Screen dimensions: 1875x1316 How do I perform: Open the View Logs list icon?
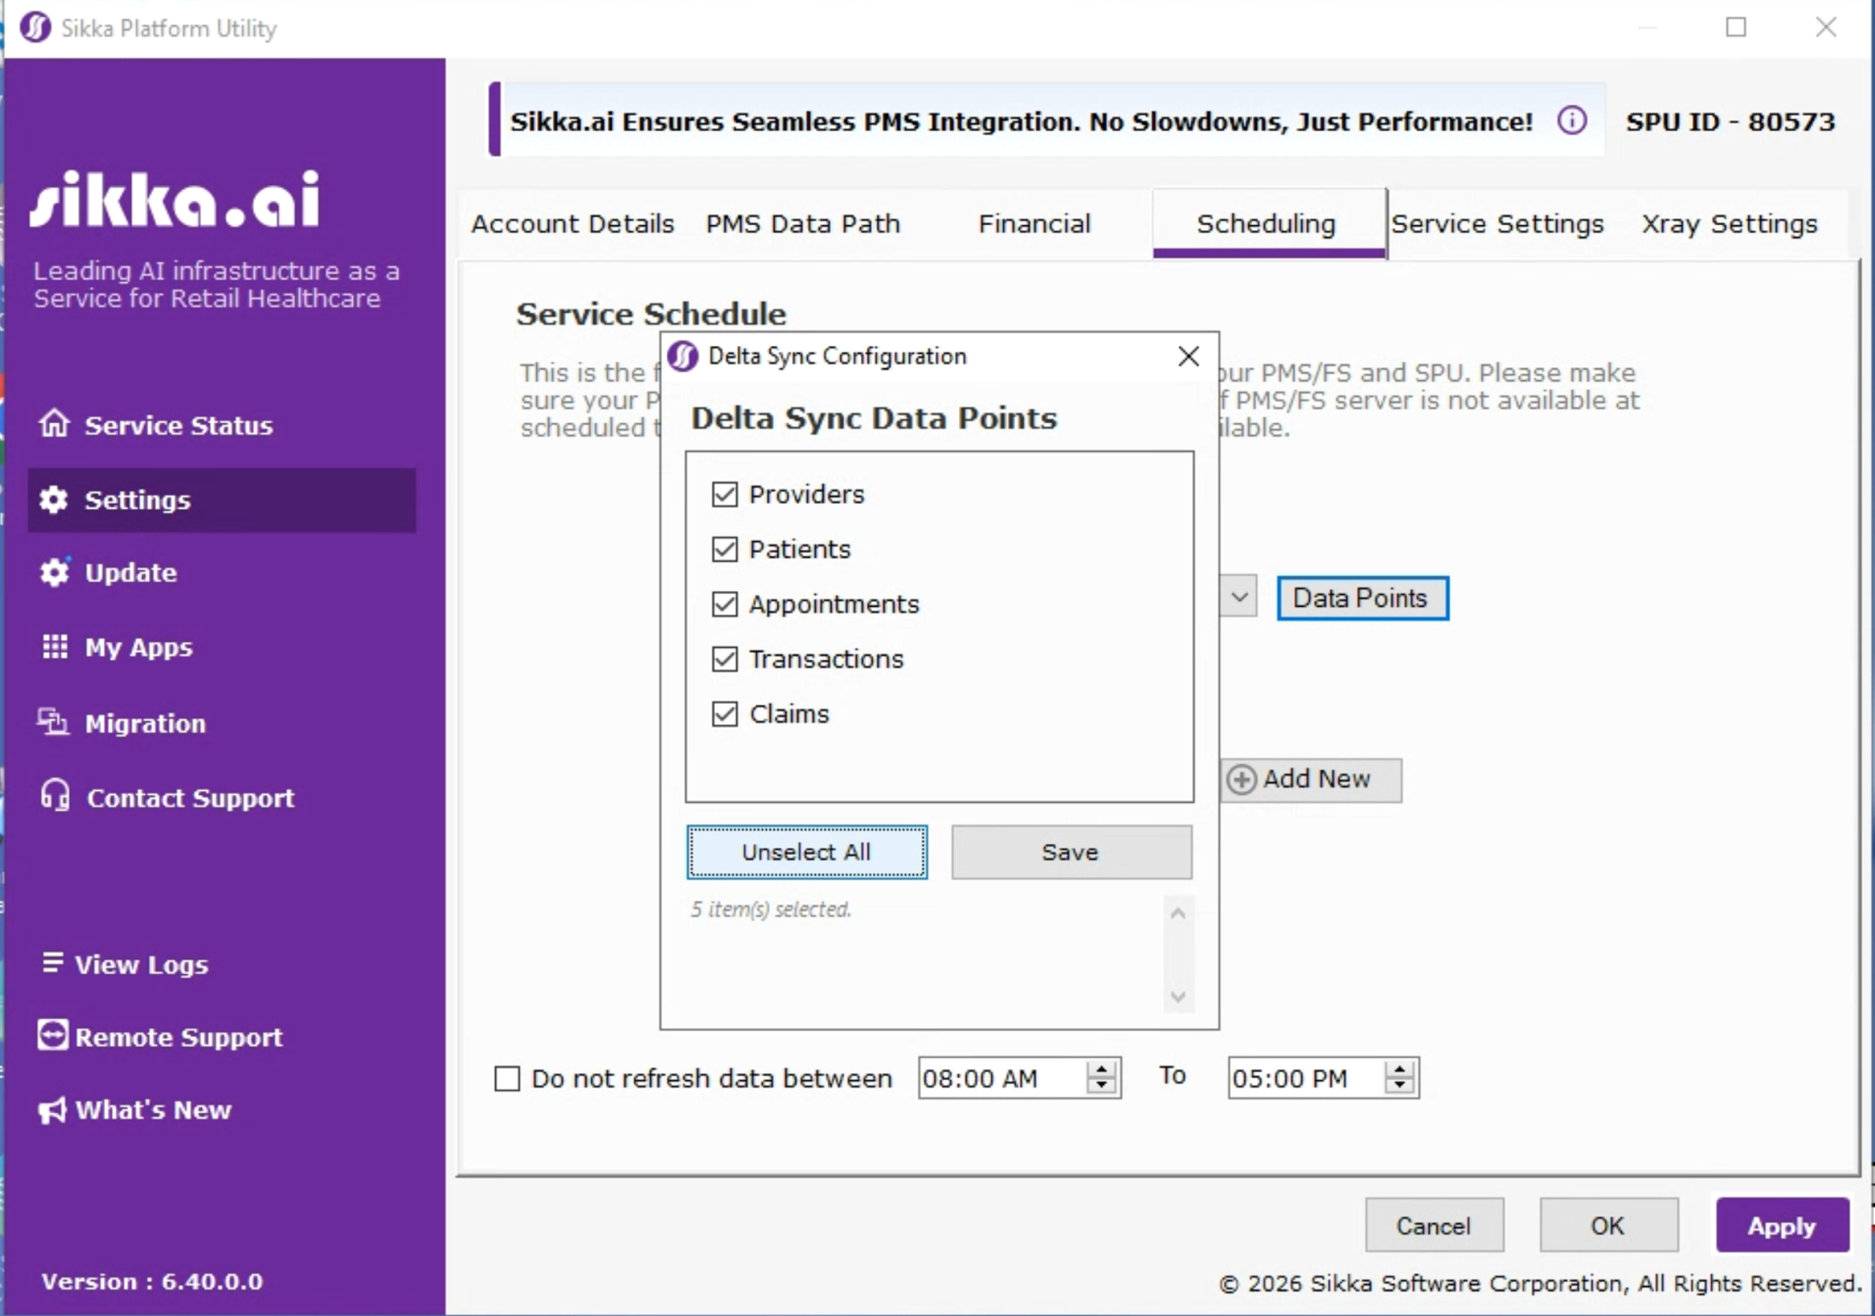[x=53, y=962]
